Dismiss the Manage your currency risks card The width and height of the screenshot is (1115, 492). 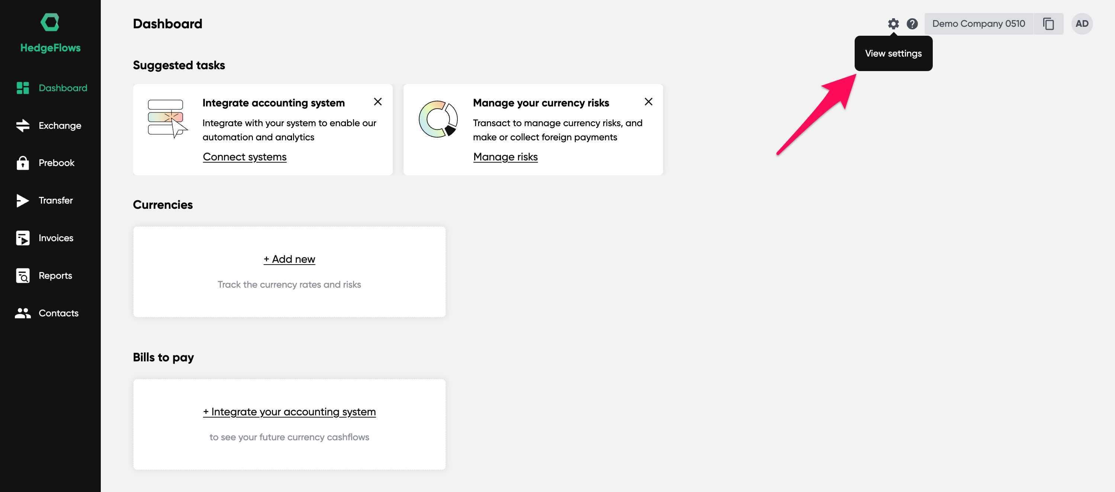[648, 102]
